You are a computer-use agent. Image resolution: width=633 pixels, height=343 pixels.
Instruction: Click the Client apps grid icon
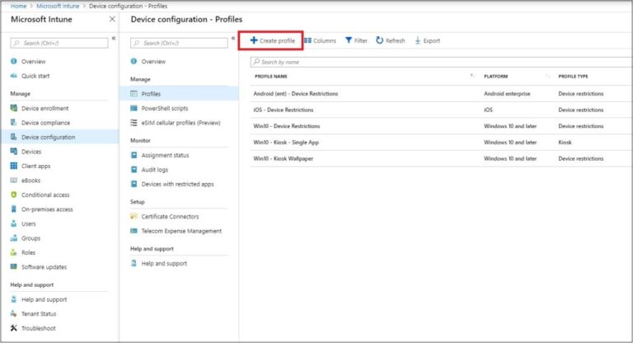pos(14,166)
